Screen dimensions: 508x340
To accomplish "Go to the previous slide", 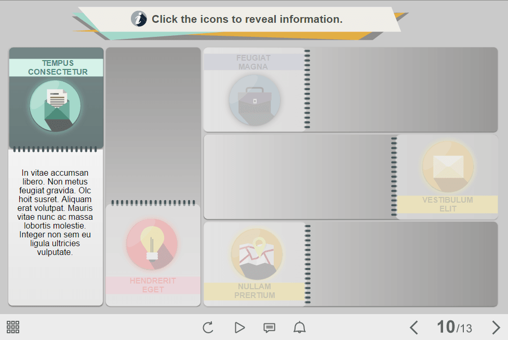I will (414, 328).
